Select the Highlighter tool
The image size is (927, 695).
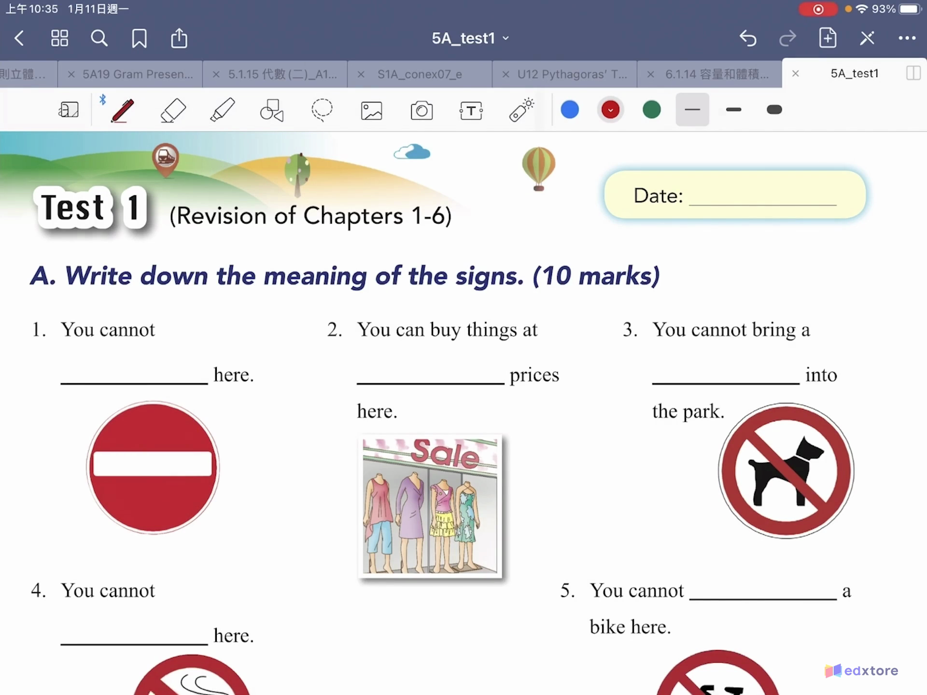[223, 110]
